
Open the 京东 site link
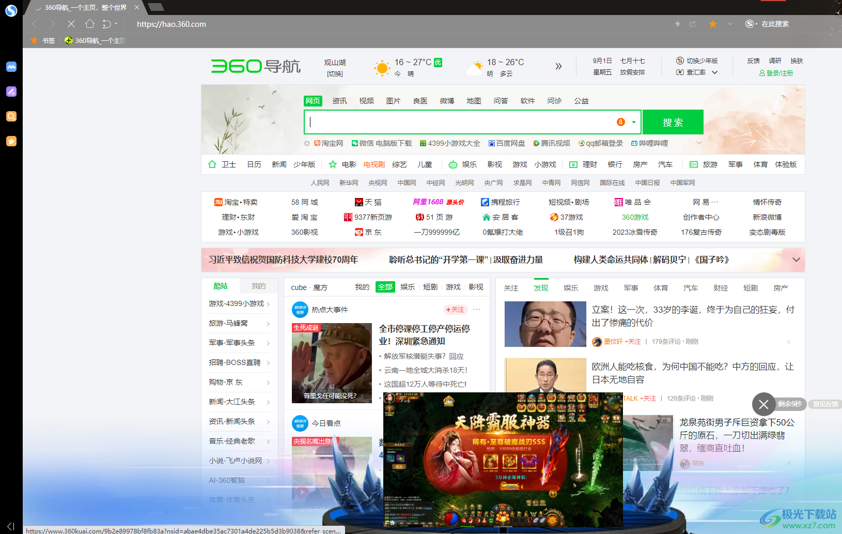(368, 232)
